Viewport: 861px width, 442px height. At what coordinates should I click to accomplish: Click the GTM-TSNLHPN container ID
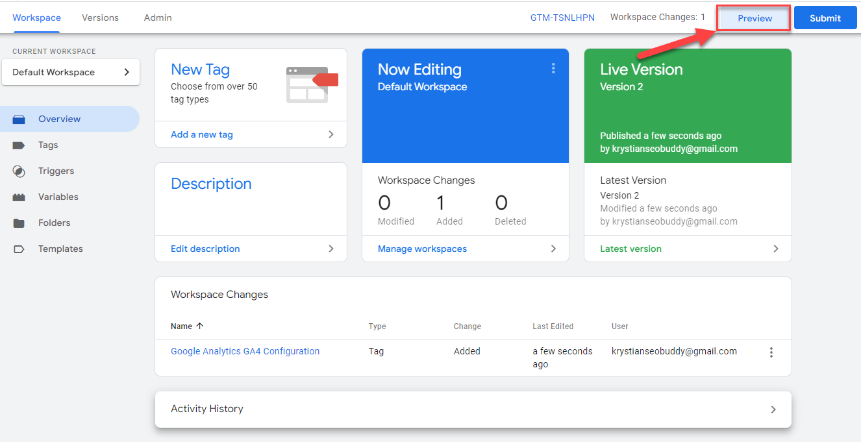coord(562,18)
